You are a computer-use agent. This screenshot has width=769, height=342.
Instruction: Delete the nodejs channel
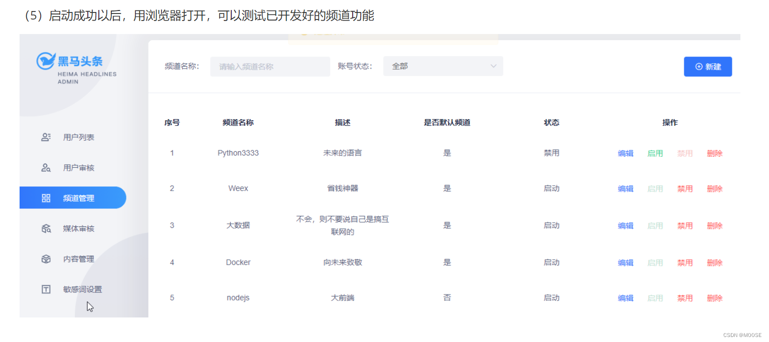[x=715, y=298]
